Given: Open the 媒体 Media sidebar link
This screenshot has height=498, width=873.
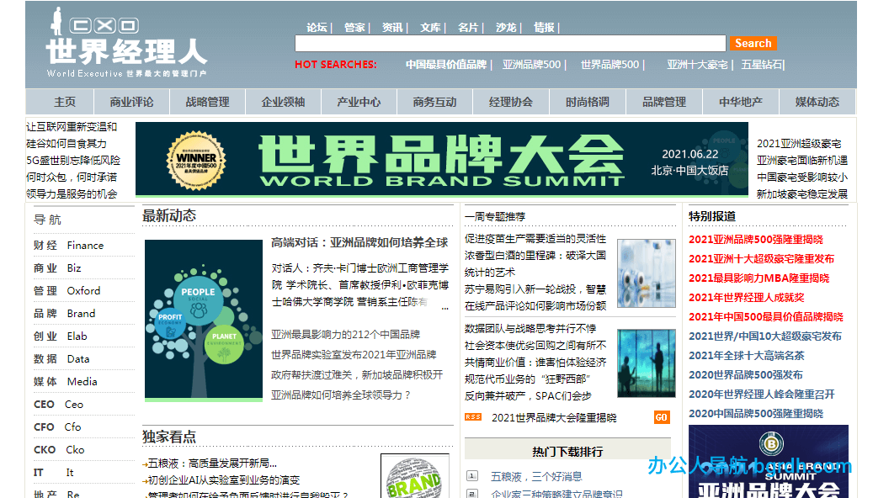Looking at the screenshot, I should (66, 381).
